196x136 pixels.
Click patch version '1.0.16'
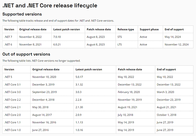click(x=79, y=130)
